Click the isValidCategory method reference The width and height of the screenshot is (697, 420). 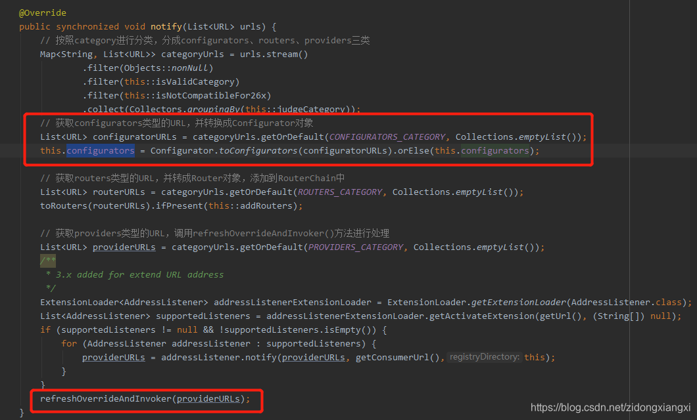(195, 81)
